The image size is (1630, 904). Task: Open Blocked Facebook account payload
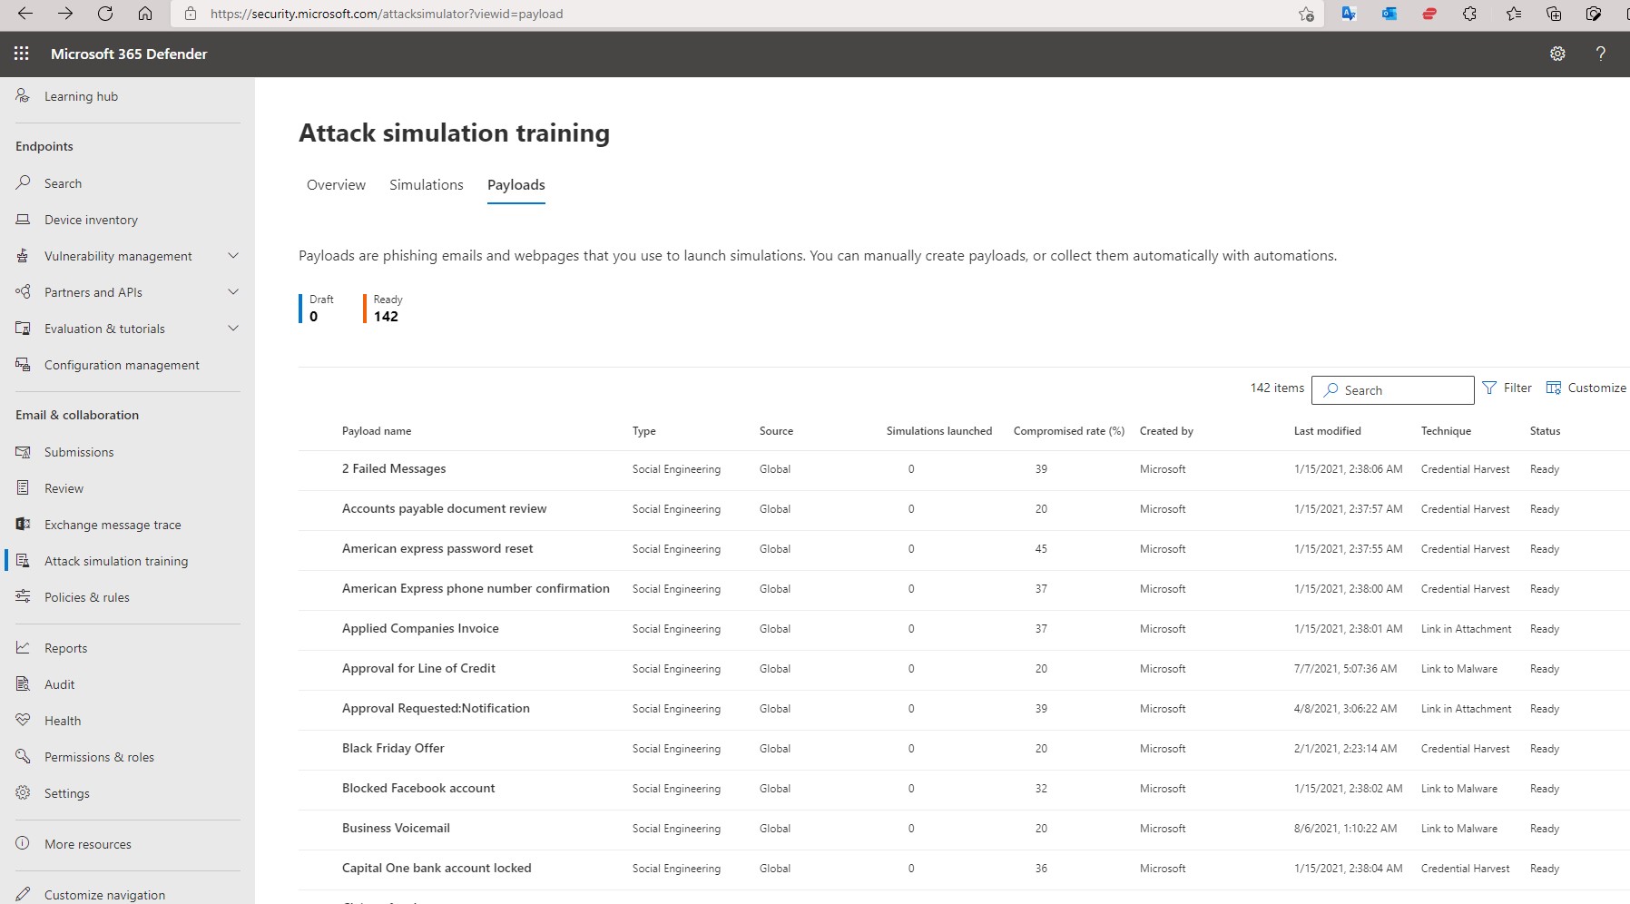click(x=418, y=789)
